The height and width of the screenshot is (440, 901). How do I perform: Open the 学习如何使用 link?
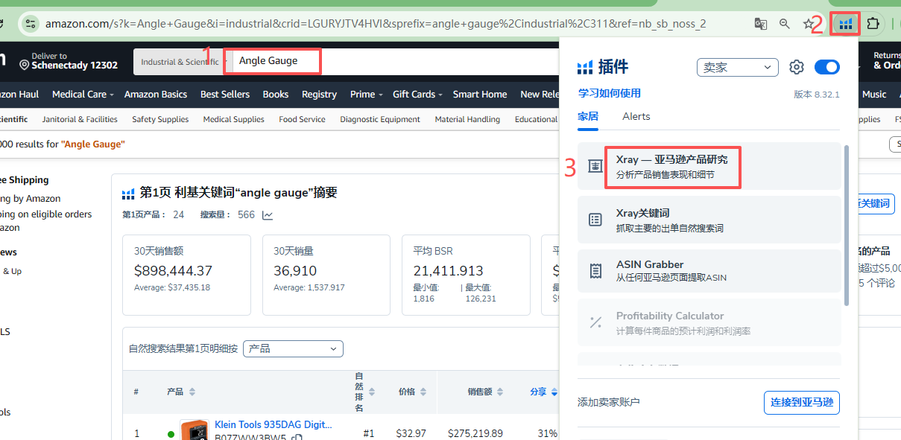609,93
